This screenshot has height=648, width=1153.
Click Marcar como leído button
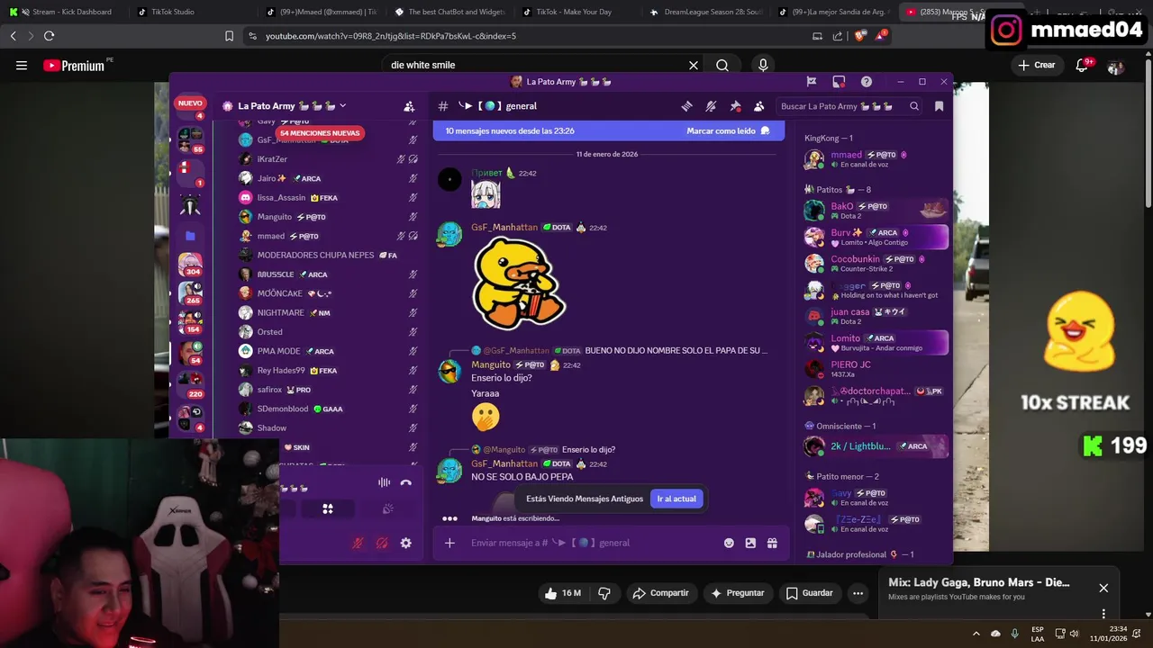728,130
